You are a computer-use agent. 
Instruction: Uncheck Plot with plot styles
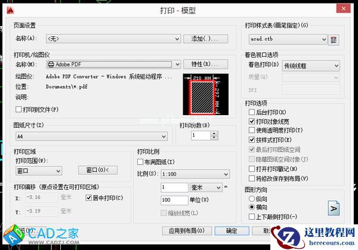pyautogui.click(x=252, y=140)
